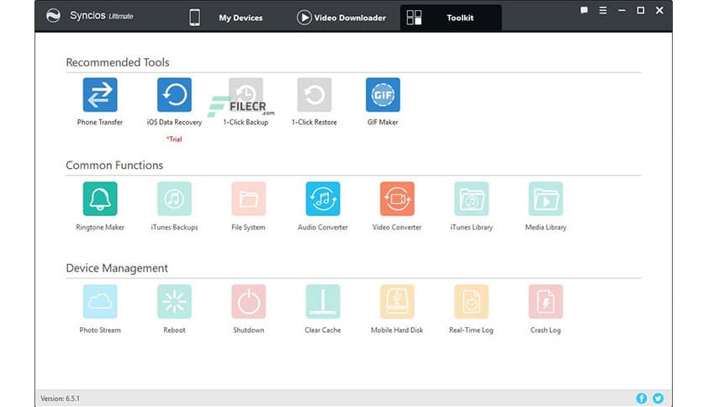This screenshot has width=703, height=407.
Task: Open Photo Stream
Action: (100, 301)
